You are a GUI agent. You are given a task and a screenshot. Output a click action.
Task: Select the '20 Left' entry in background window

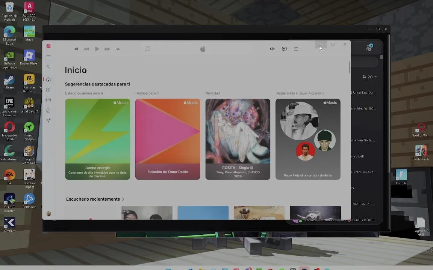pos(359,156)
